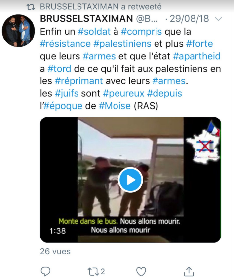Open the #Moise hashtag
The image size is (234, 278).
coord(115,106)
